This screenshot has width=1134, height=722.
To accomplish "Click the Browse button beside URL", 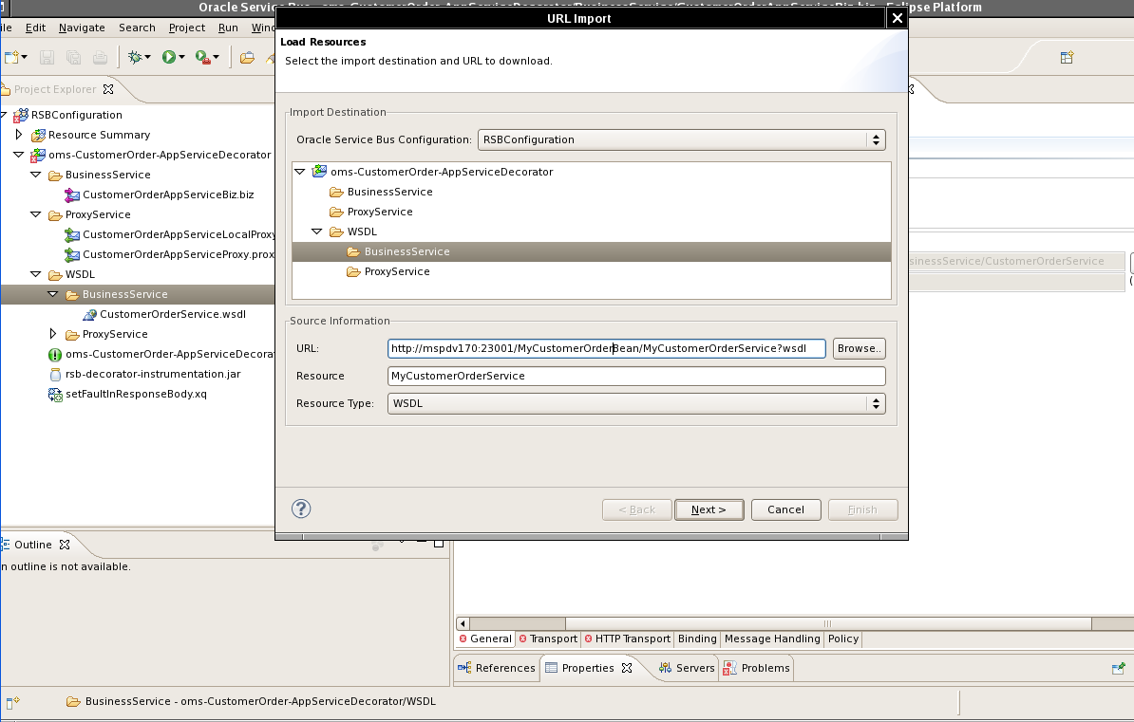I will coord(860,348).
